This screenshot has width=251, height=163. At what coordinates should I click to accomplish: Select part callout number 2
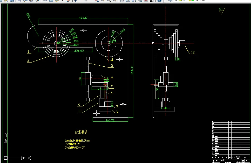[28, 60]
